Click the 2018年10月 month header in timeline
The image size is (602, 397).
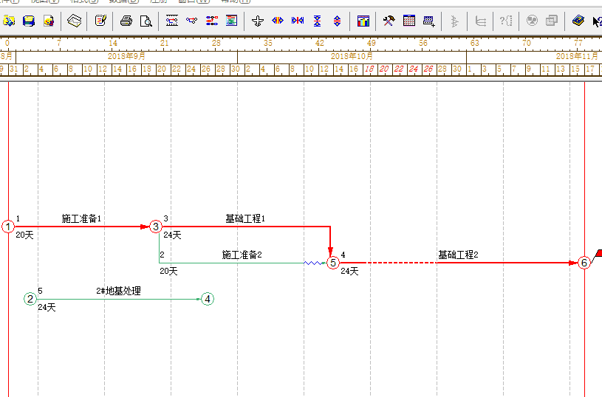[x=352, y=56]
